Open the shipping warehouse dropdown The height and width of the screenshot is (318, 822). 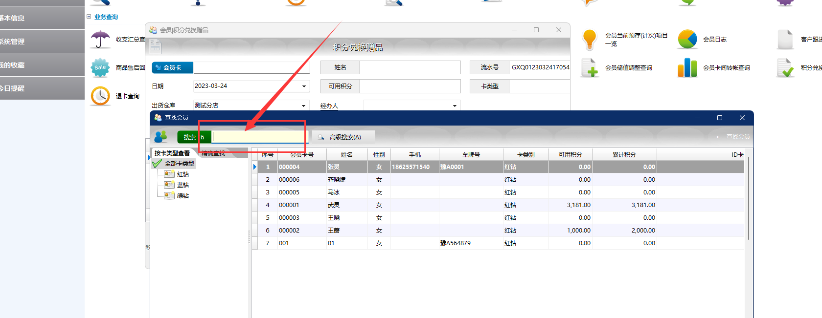tap(304, 106)
